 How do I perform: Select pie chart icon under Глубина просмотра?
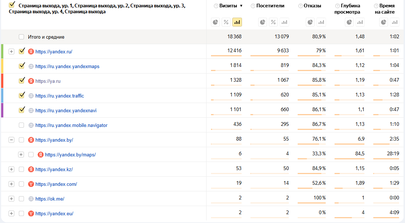tap(349, 22)
